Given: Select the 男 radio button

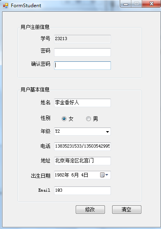Looking at the screenshot, I should (89, 119).
